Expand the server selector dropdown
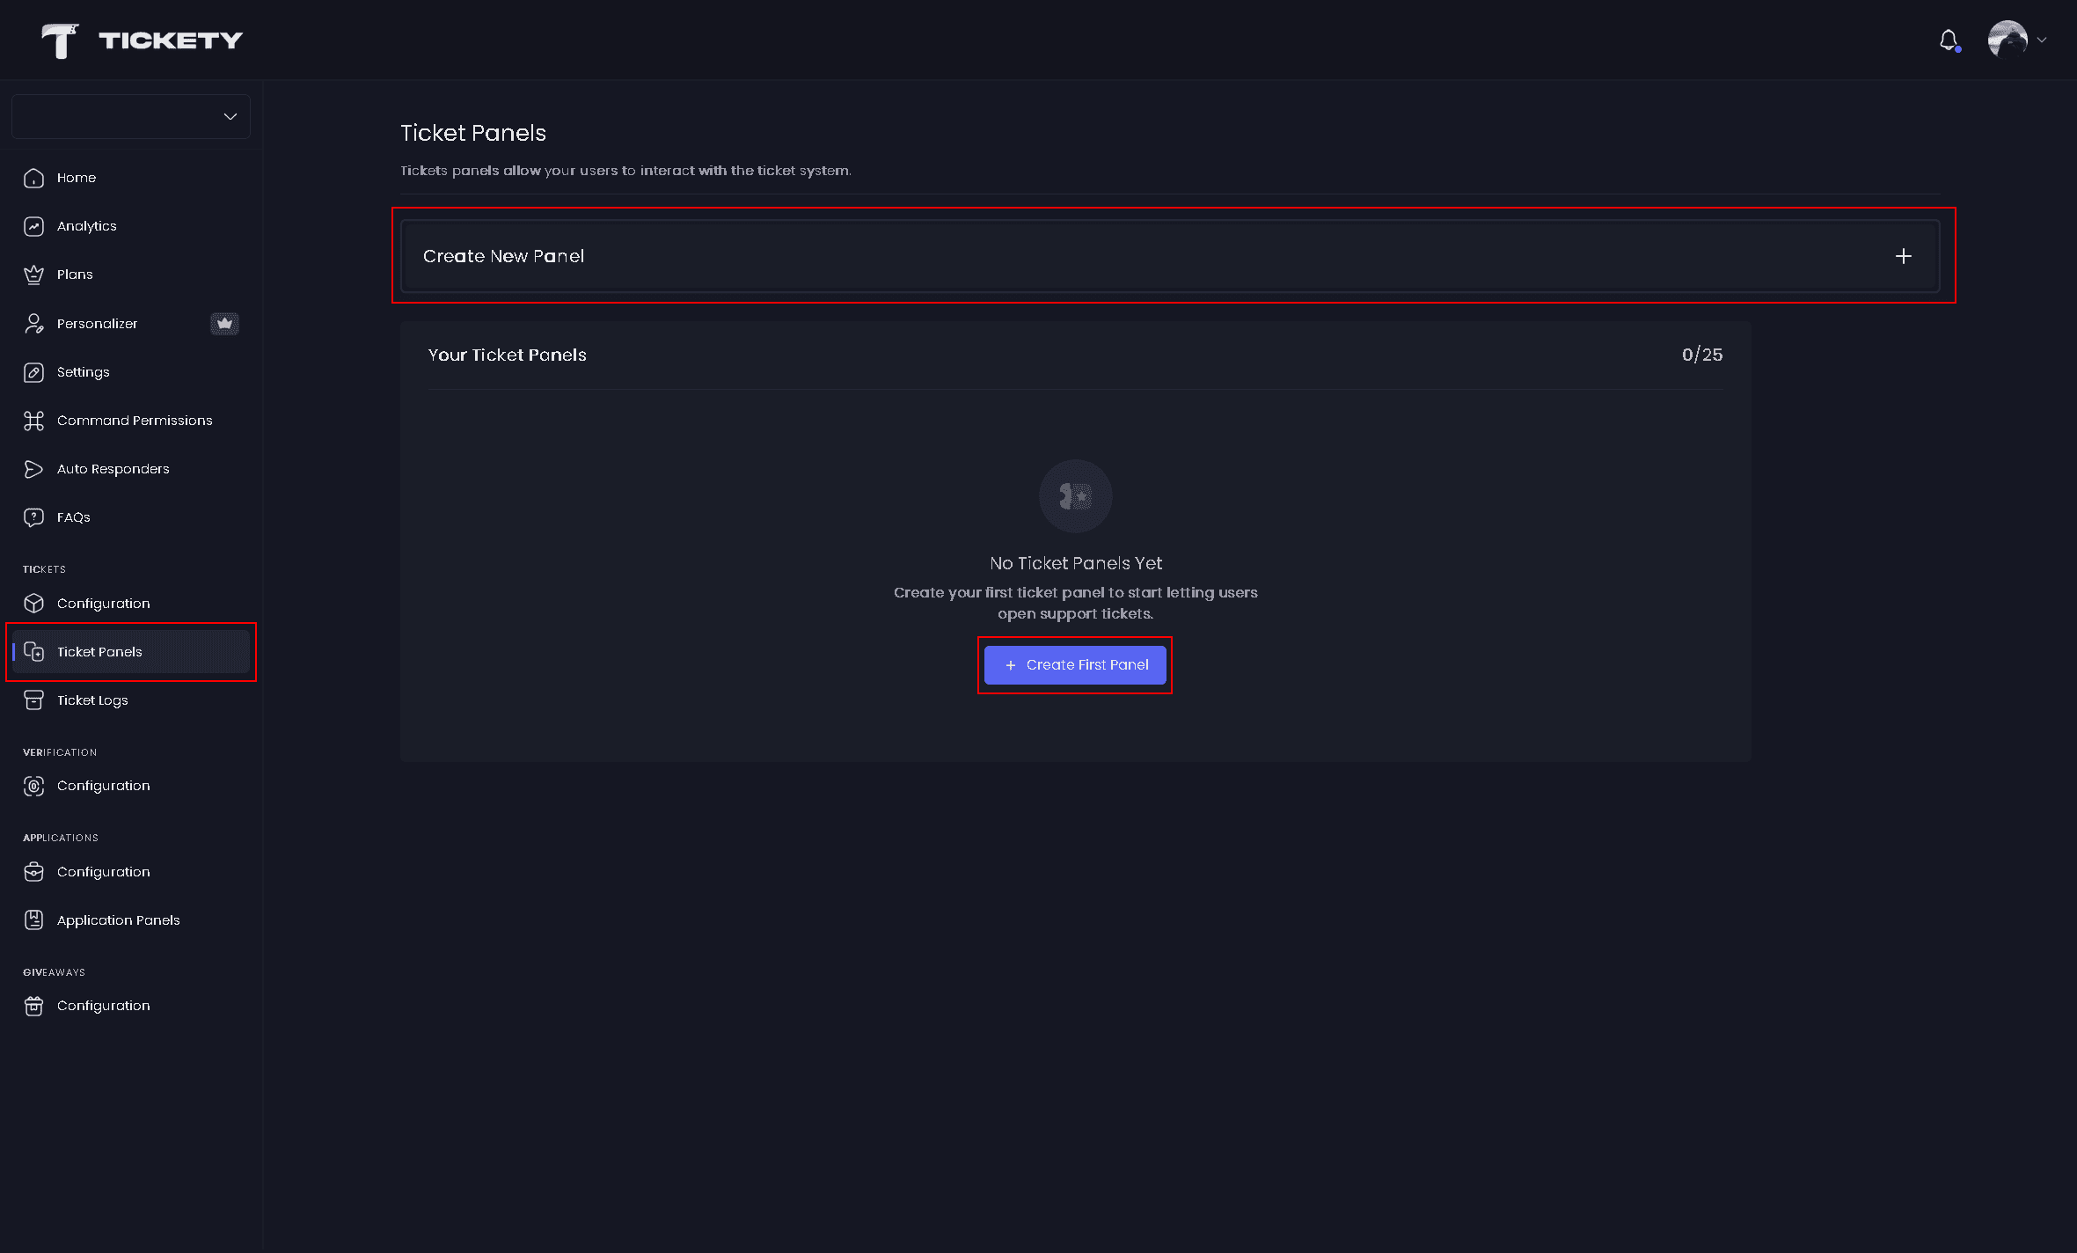2077x1253 pixels. coord(130,116)
